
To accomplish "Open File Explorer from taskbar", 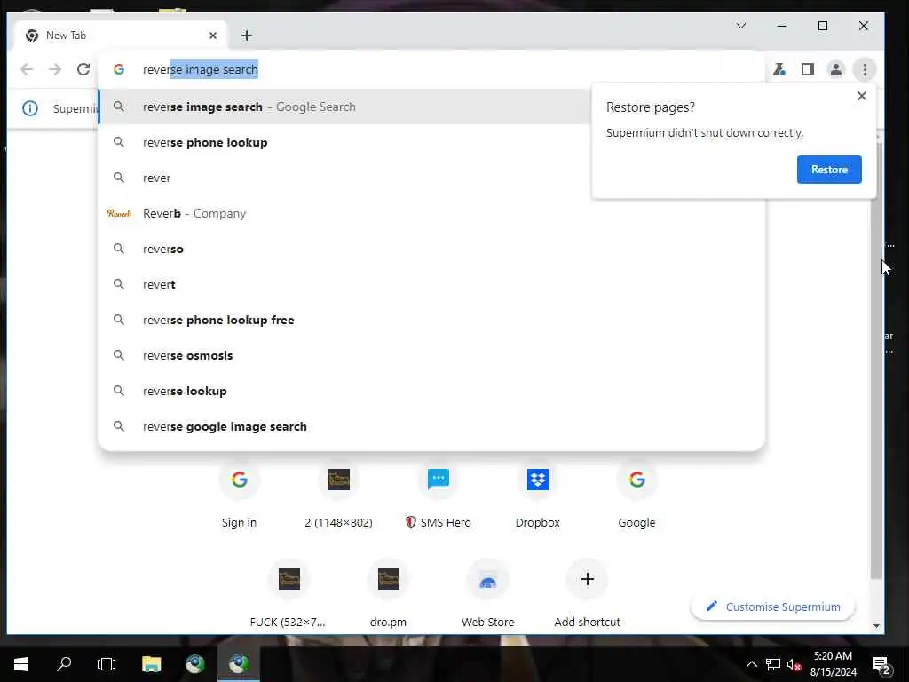I will (151, 664).
